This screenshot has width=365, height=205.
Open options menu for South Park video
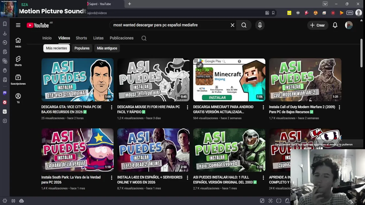coord(111,178)
